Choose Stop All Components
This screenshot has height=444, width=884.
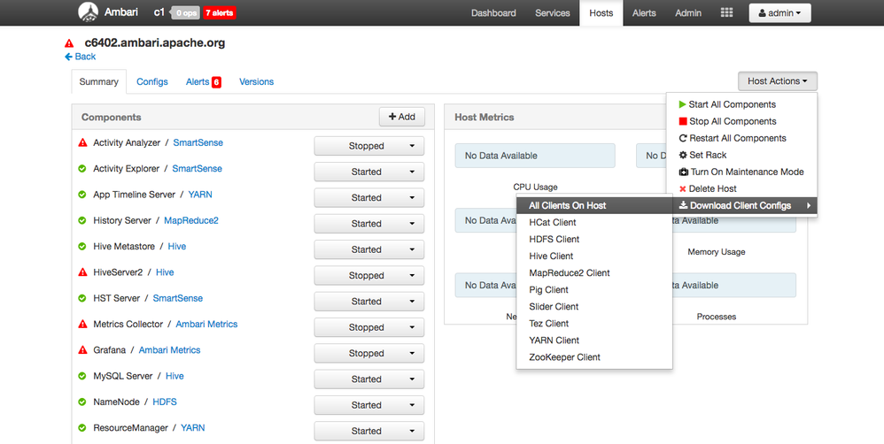(741, 121)
